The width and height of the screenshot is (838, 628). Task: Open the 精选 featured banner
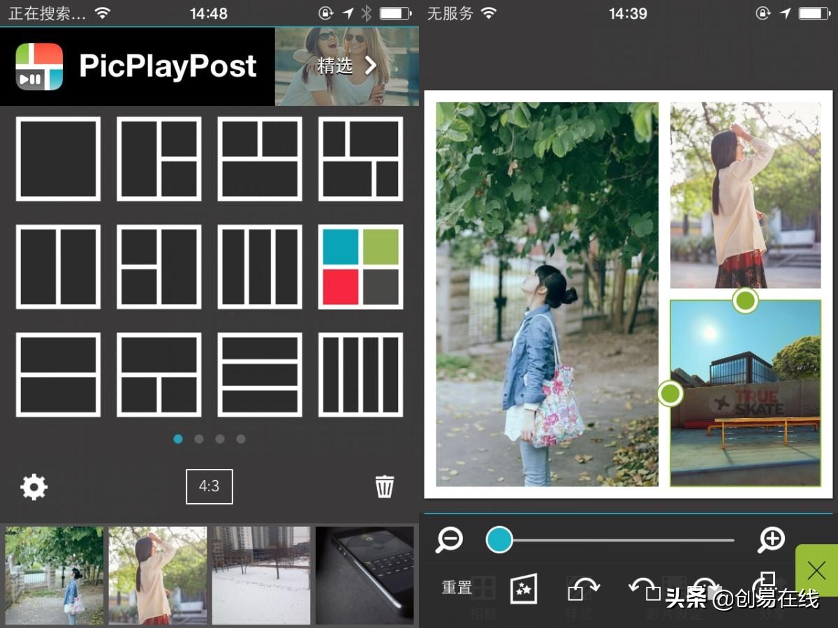(347, 66)
